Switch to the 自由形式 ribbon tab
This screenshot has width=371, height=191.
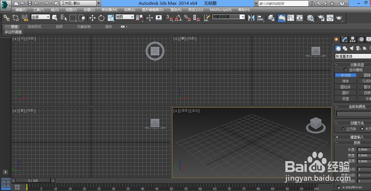[x=35, y=27]
